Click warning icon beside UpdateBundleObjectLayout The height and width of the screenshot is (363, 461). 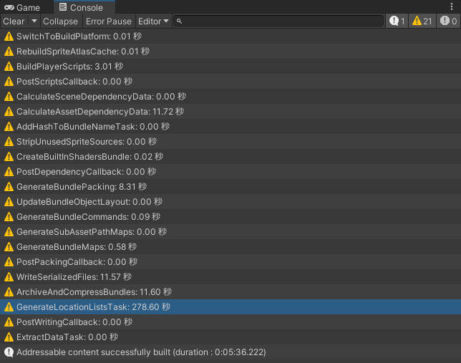[9, 202]
